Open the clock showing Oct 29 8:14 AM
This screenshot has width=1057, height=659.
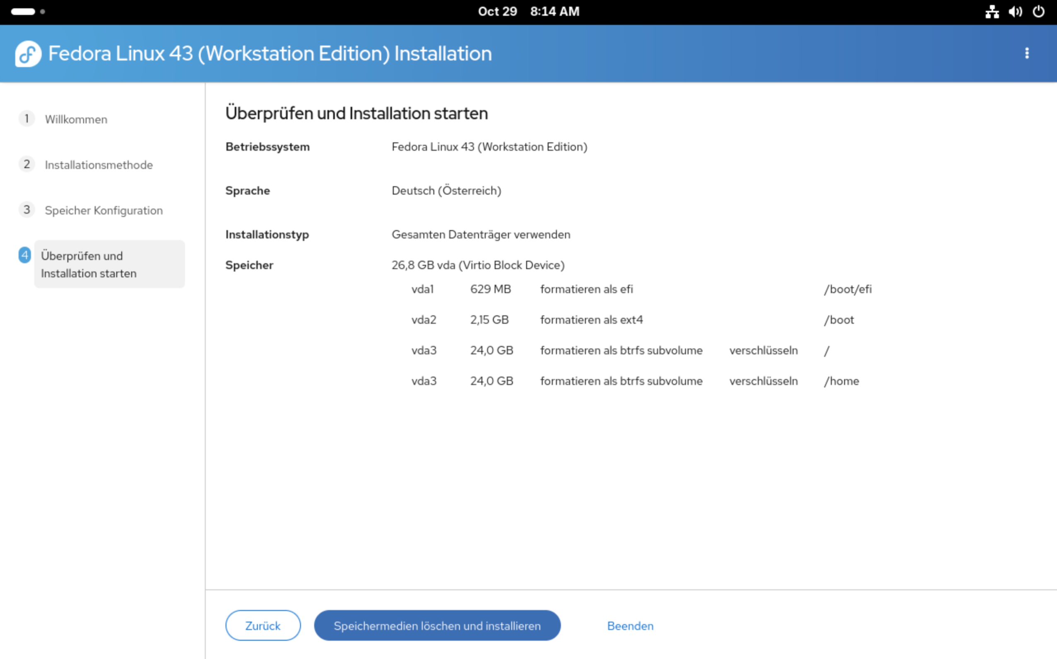click(528, 12)
